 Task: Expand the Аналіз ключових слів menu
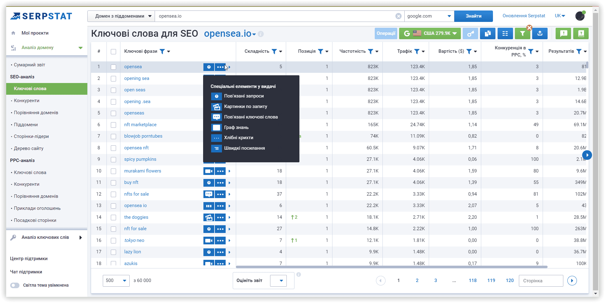click(x=81, y=237)
